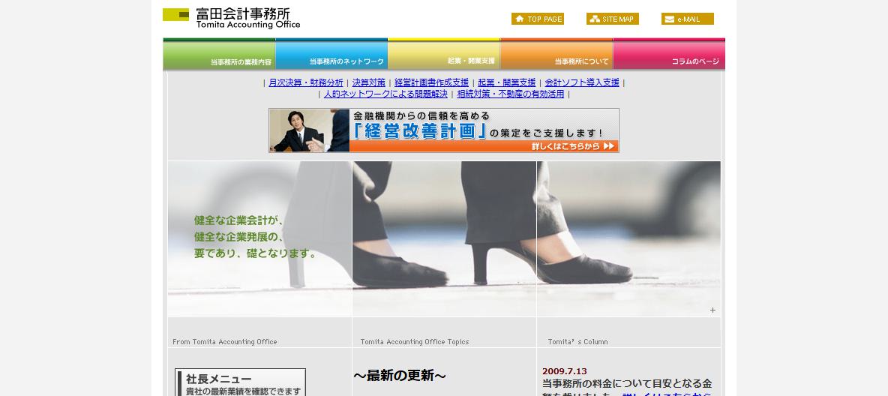
Task: Click the 起業・開業支援 text link
Action: pyautogui.click(x=507, y=82)
